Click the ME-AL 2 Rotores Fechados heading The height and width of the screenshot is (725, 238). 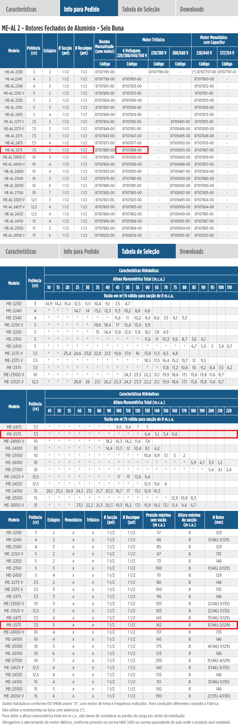[x=63, y=28]
